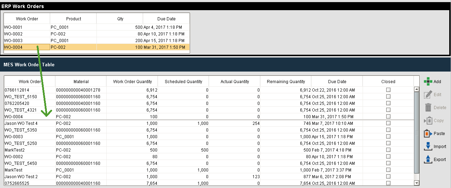
Task: Click the Delete trash can icon
Action: tap(428, 108)
